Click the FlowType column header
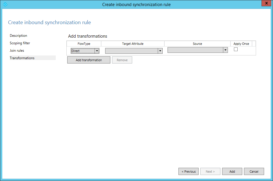Image resolution: width=273 pixels, height=181 pixels. [84, 44]
